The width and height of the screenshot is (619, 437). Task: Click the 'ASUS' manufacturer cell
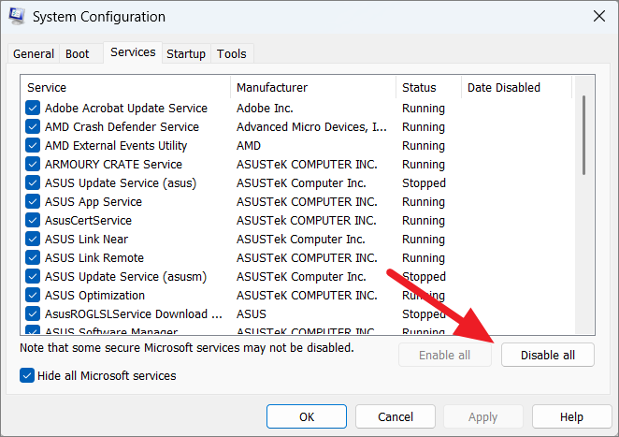[252, 313]
